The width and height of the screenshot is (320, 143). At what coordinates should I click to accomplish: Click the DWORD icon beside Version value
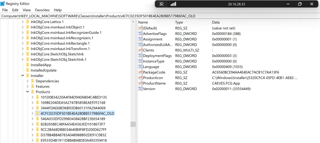[140, 89]
